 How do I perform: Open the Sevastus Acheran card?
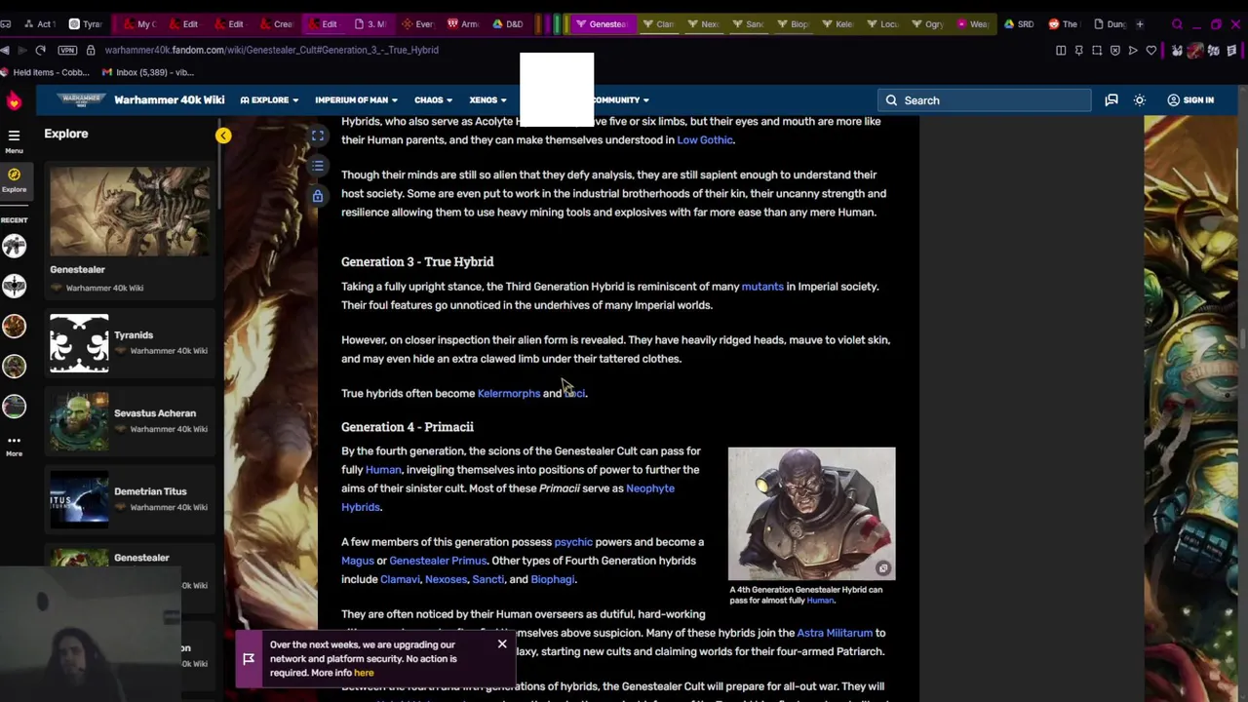[130, 421]
